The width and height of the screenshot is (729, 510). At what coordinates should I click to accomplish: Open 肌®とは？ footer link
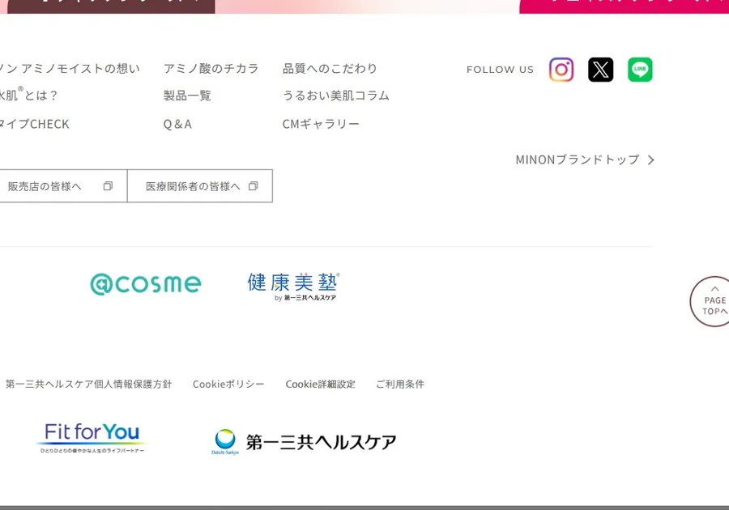[29, 96]
